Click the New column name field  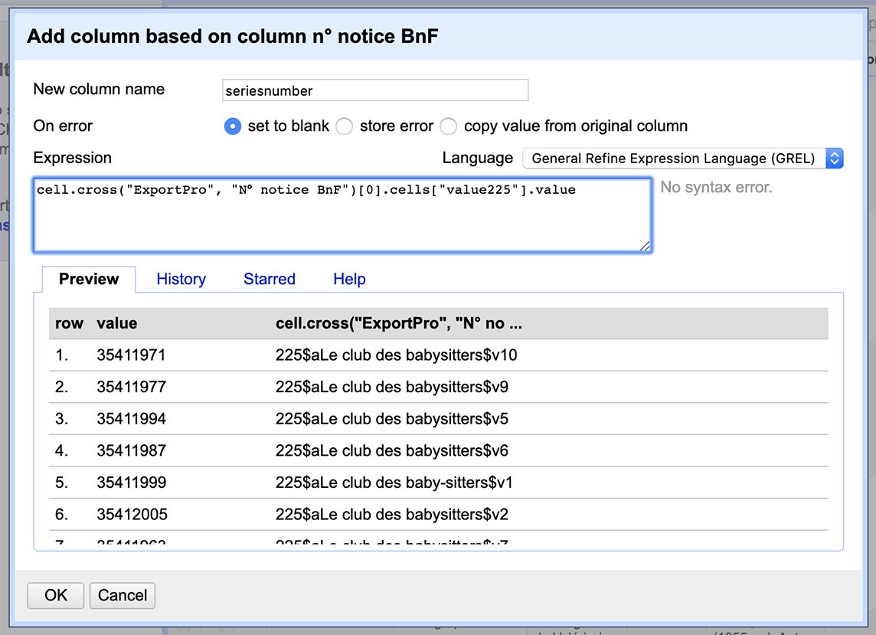[x=375, y=90]
